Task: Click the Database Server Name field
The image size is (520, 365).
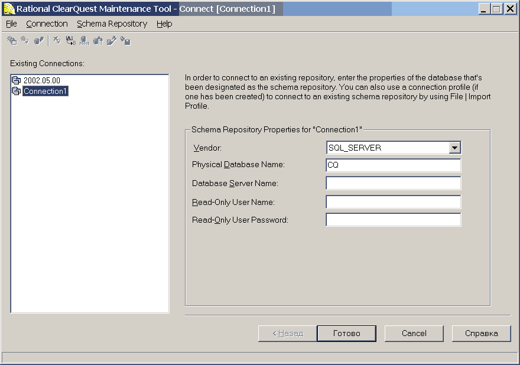Action: (394, 183)
